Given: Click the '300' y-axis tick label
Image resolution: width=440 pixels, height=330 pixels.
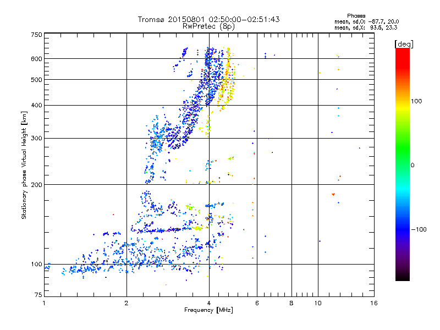Looking at the screenshot, I should point(36,139).
